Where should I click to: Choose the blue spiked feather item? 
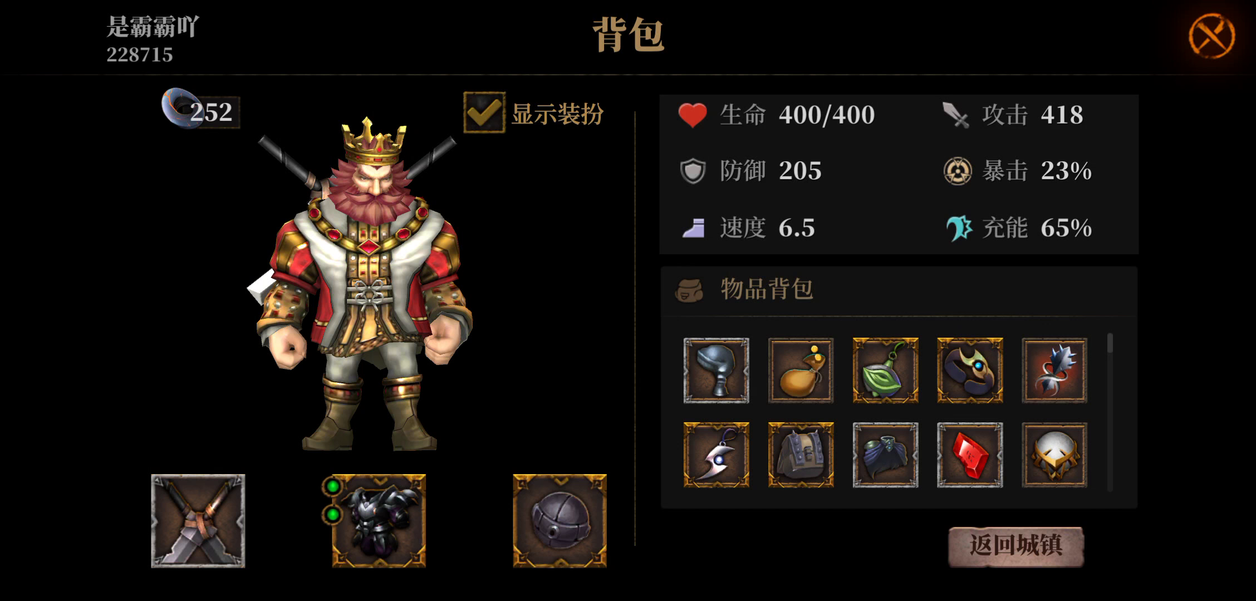1054,371
